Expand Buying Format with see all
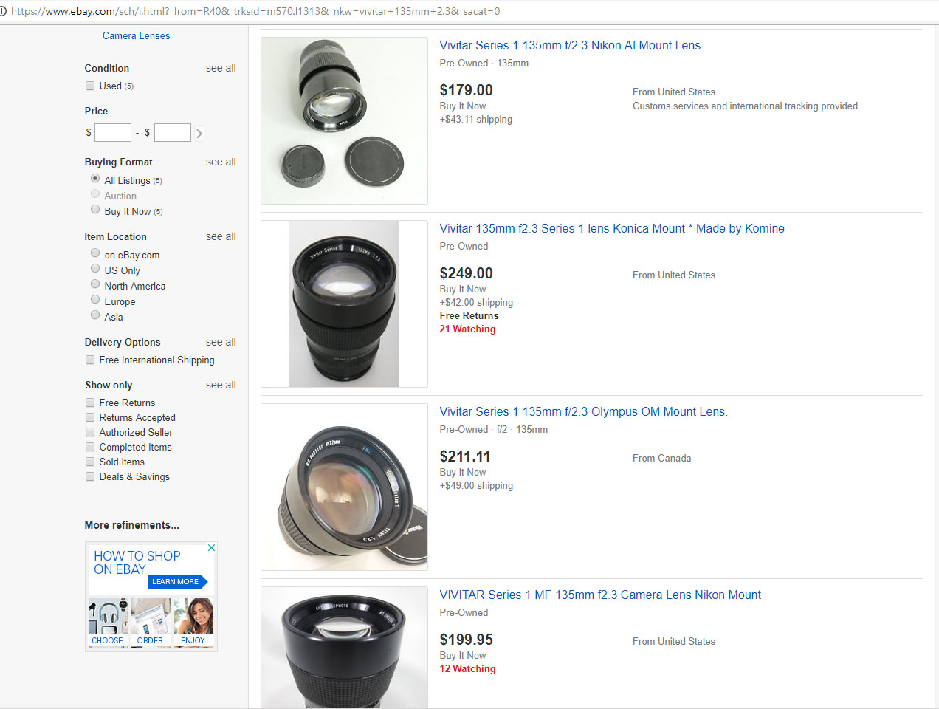This screenshot has height=709, width=939. pos(221,162)
